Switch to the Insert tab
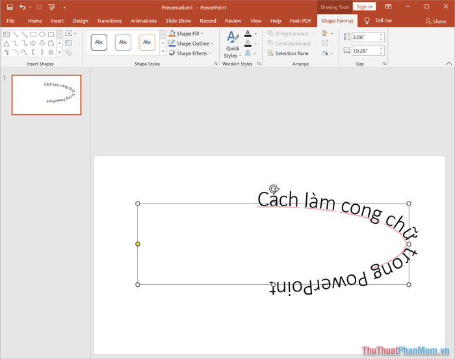 pyautogui.click(x=57, y=21)
